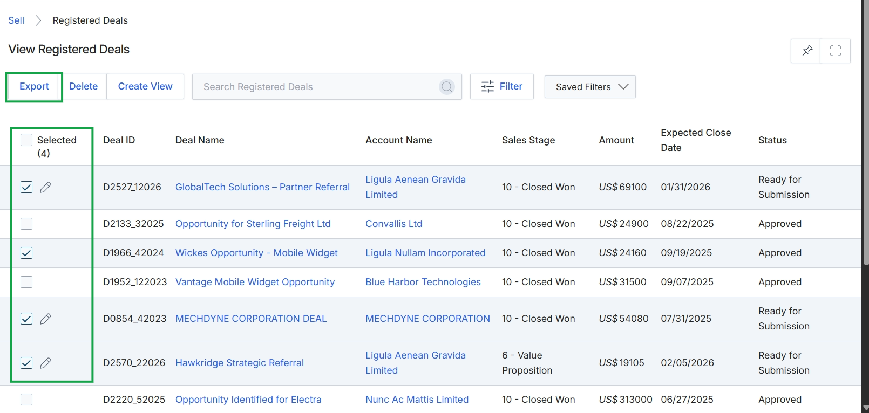
Task: Check the Opportunity Identified for Electra checkbox
Action: [x=26, y=400]
